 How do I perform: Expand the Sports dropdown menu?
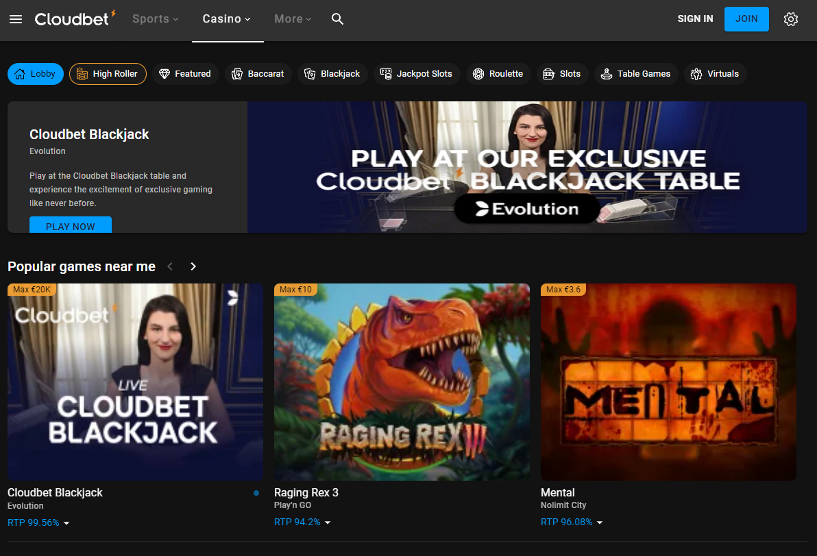click(156, 18)
